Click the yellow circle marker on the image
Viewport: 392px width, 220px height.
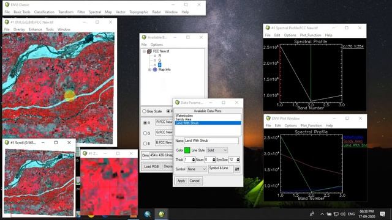click(x=70, y=95)
